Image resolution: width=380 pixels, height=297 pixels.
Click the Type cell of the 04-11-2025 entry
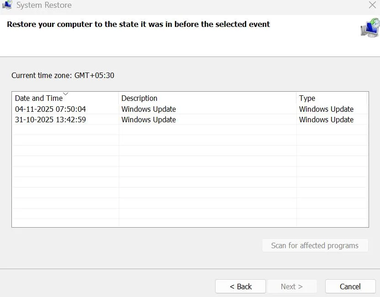(x=326, y=109)
